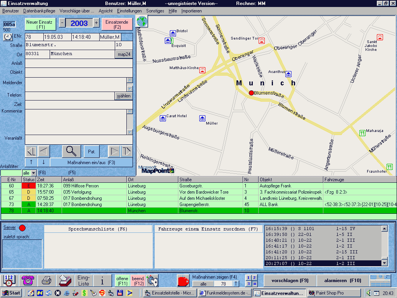The width and height of the screenshot is (397, 298).
Task: Click the globe map icon
Action: pos(142,21)
